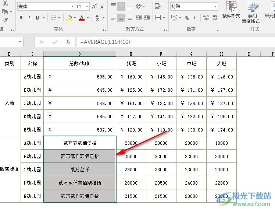Open the number format box 特殊
Screen dimensions: 275x210
194,7
